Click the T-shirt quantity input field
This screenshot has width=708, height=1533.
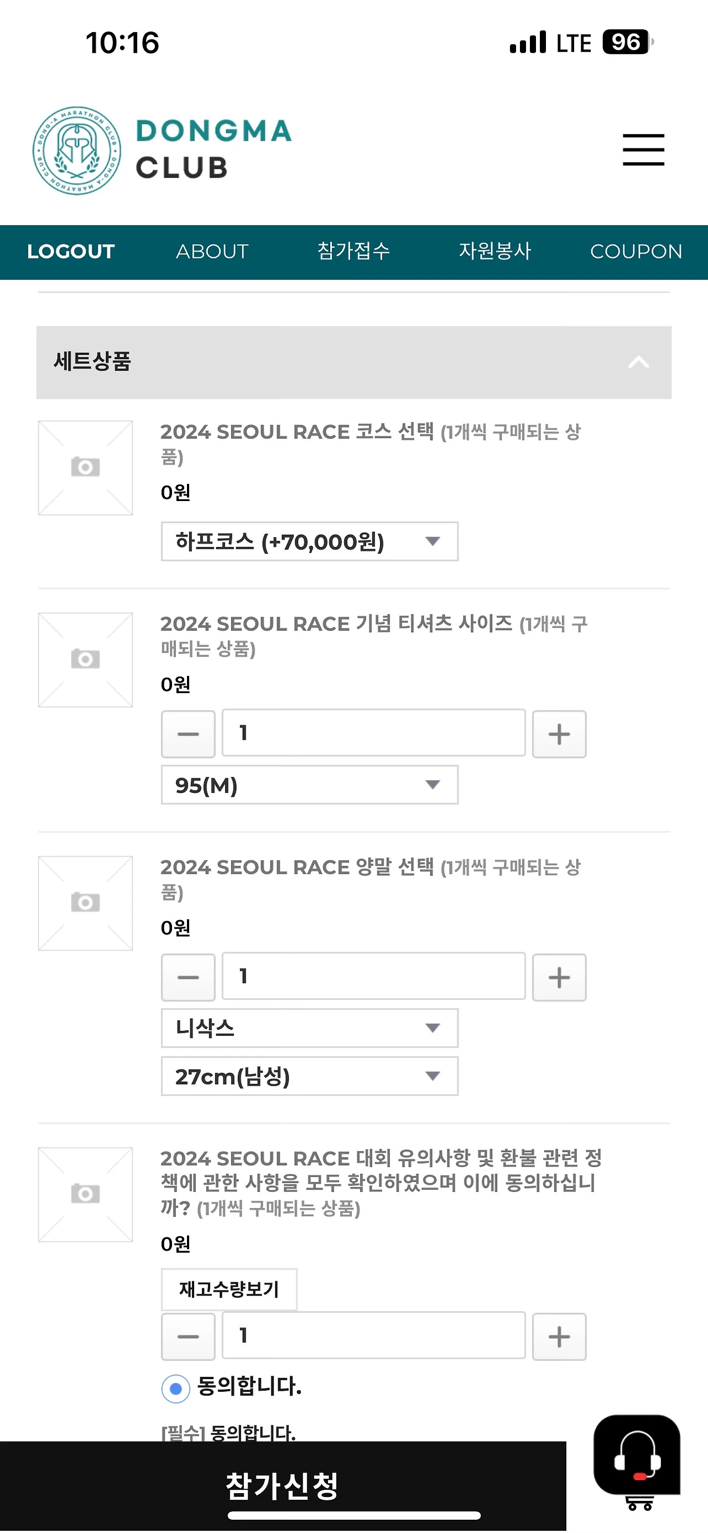coord(373,733)
